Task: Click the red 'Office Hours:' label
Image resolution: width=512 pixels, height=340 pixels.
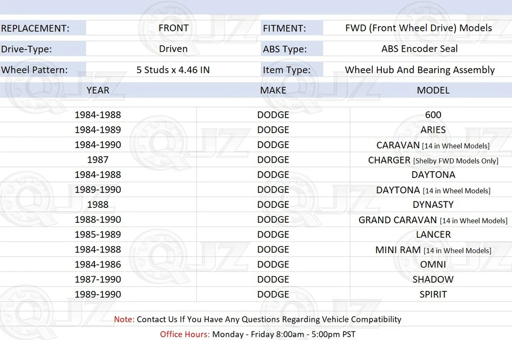Action: (x=185, y=335)
